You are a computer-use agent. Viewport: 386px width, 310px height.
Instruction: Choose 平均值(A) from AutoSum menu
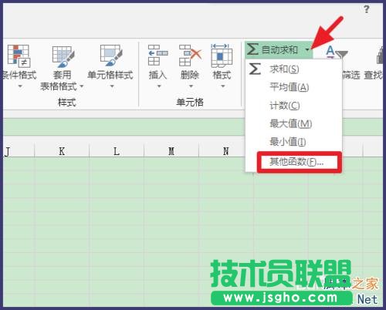click(293, 87)
